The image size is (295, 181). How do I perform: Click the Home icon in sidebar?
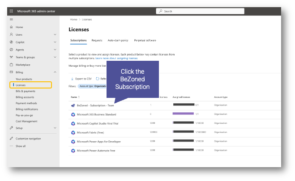coord(11,27)
